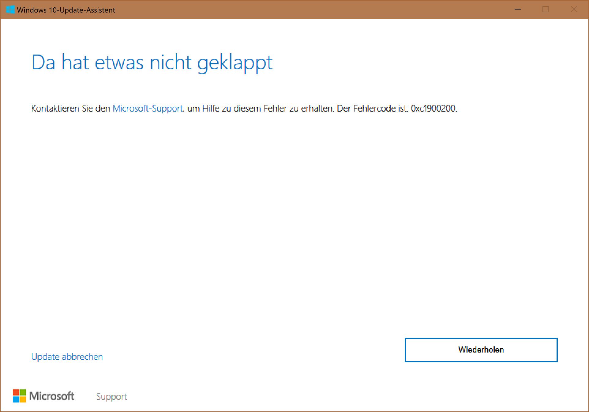Open the Support link in the footer

111,396
